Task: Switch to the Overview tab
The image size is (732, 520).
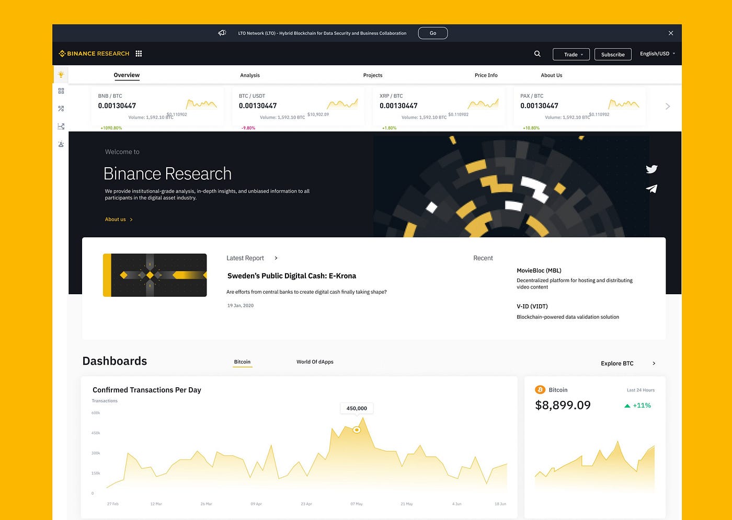Action: point(127,75)
